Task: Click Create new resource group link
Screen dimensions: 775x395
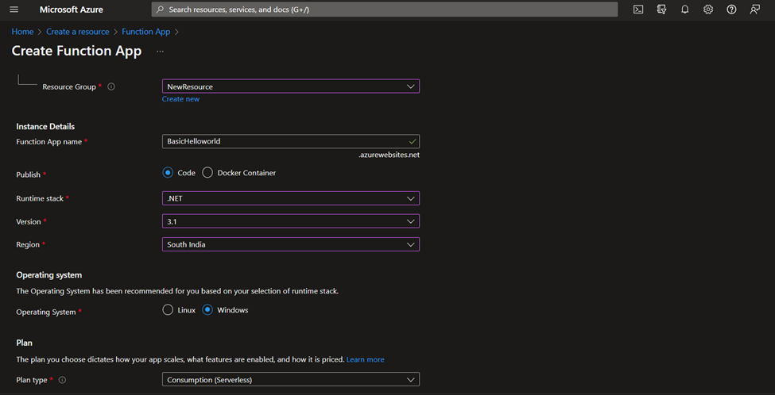Action: 181,99
